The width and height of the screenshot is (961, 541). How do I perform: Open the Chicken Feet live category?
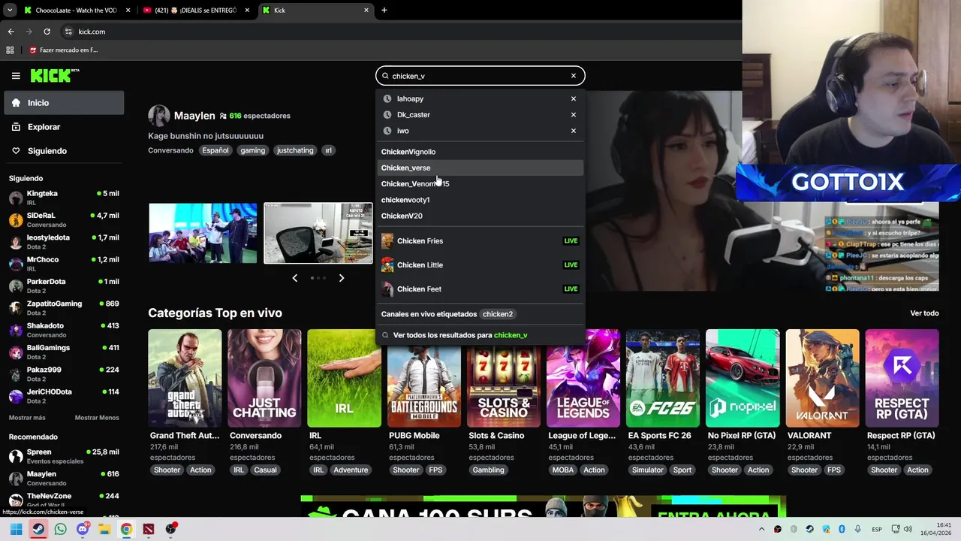click(480, 289)
